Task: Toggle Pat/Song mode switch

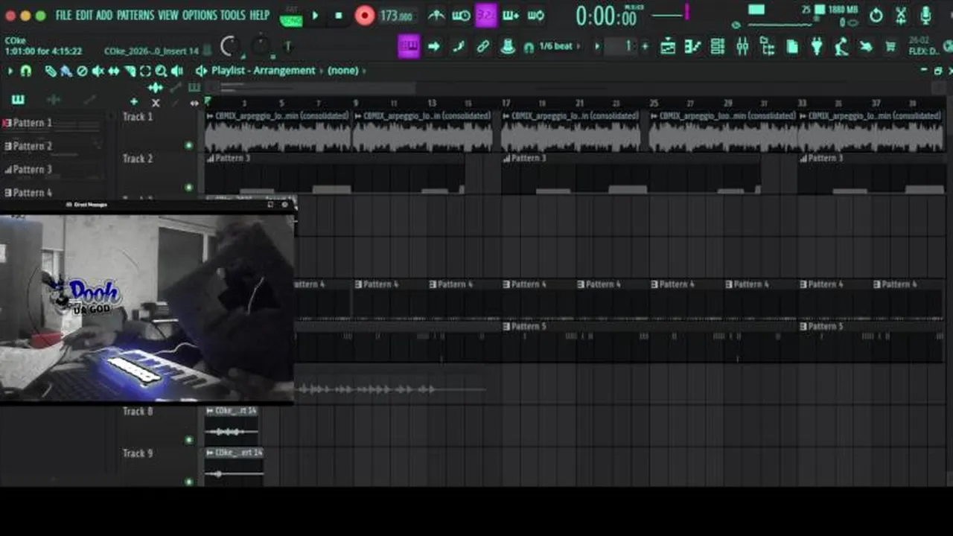Action: pos(291,16)
